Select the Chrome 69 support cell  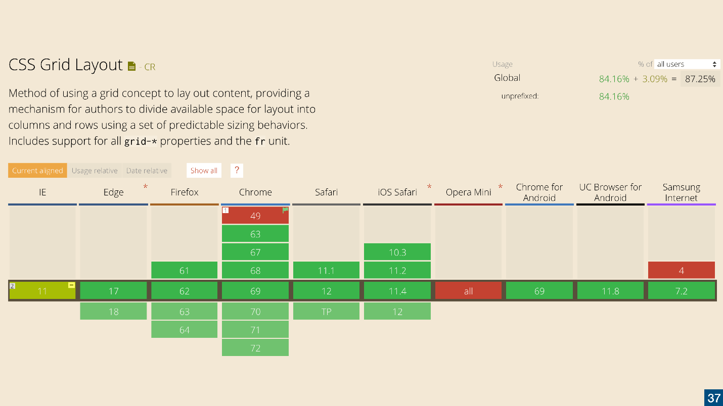tap(255, 290)
